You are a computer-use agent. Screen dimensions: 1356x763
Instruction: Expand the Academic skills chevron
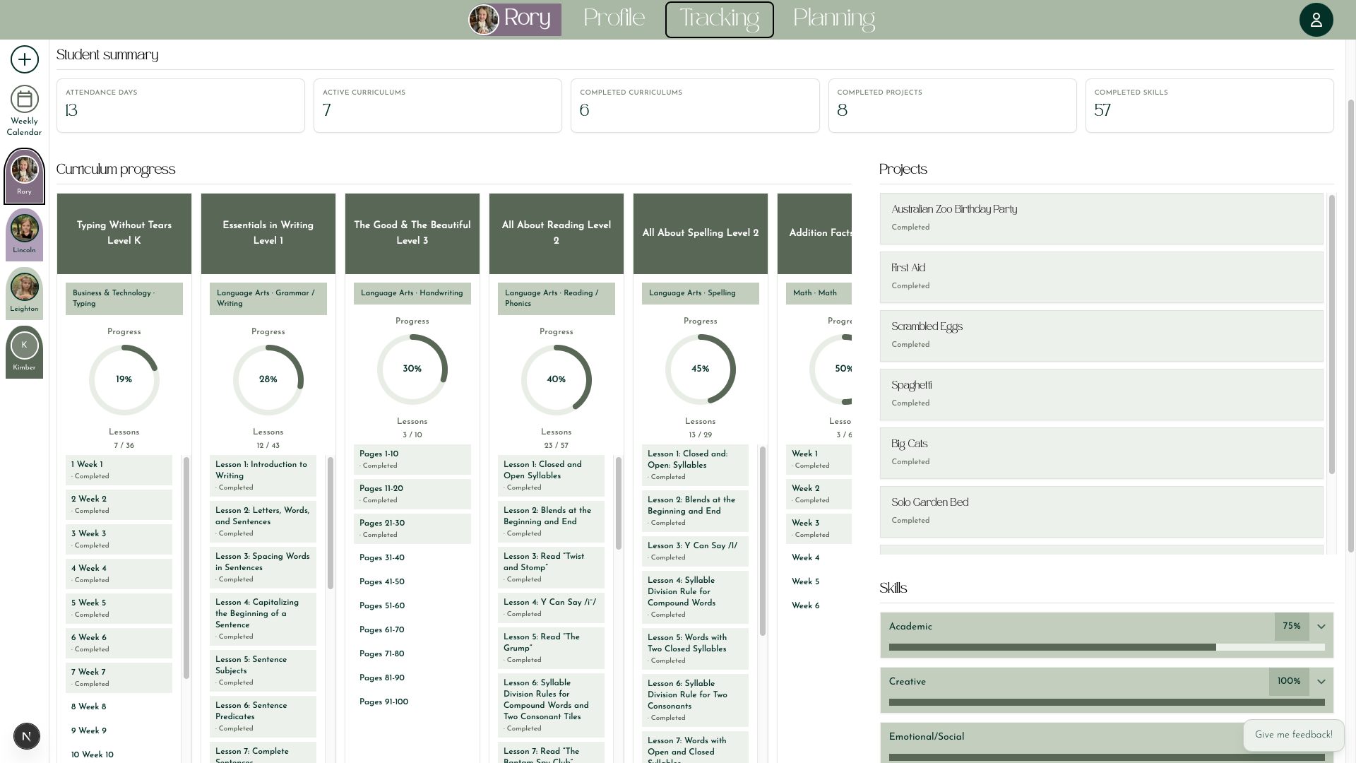coord(1321,627)
